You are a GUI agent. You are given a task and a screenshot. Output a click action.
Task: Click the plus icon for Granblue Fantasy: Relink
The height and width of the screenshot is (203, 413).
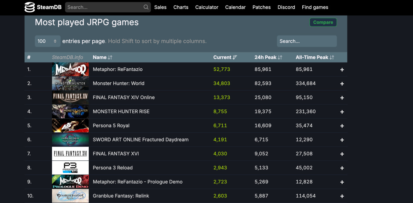pyautogui.click(x=342, y=196)
